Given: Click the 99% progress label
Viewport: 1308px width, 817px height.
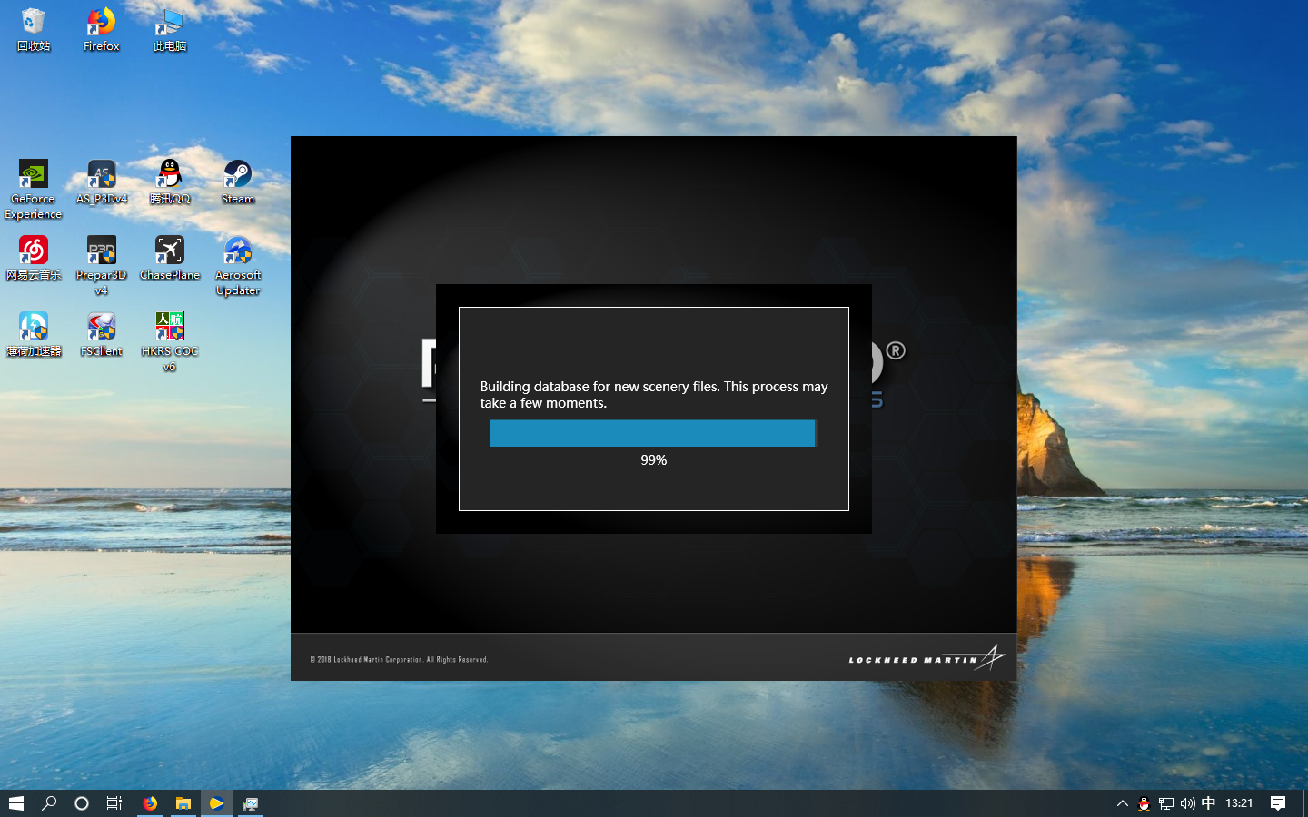Looking at the screenshot, I should [654, 460].
